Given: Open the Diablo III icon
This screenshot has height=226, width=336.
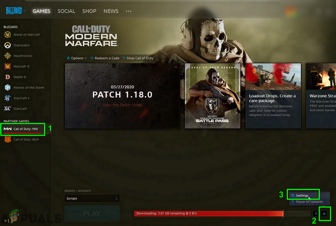Looking at the screenshot, I should 7,77.
